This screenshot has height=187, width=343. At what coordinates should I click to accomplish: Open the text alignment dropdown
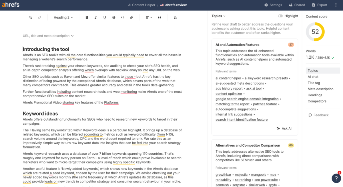tap(149, 17)
